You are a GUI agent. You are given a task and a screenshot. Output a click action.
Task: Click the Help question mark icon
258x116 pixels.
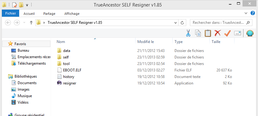[x=252, y=13]
